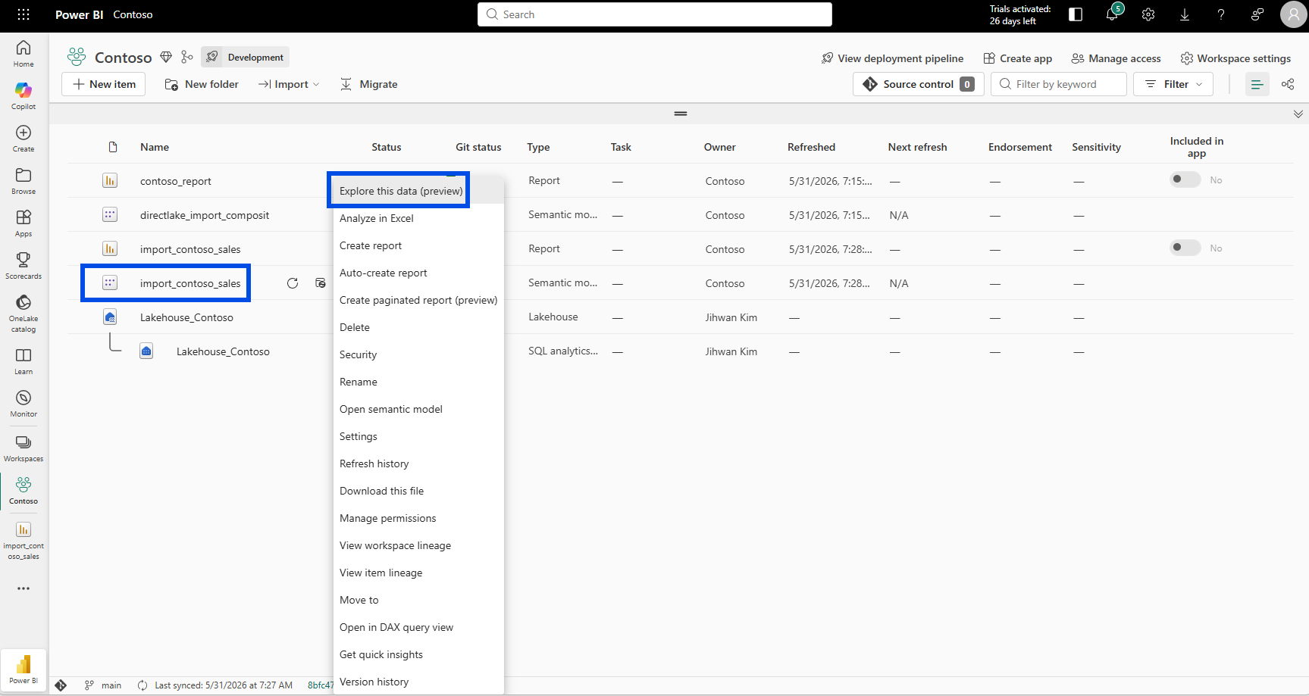
Task: Open the Monitor hub
Action: pyautogui.click(x=23, y=403)
